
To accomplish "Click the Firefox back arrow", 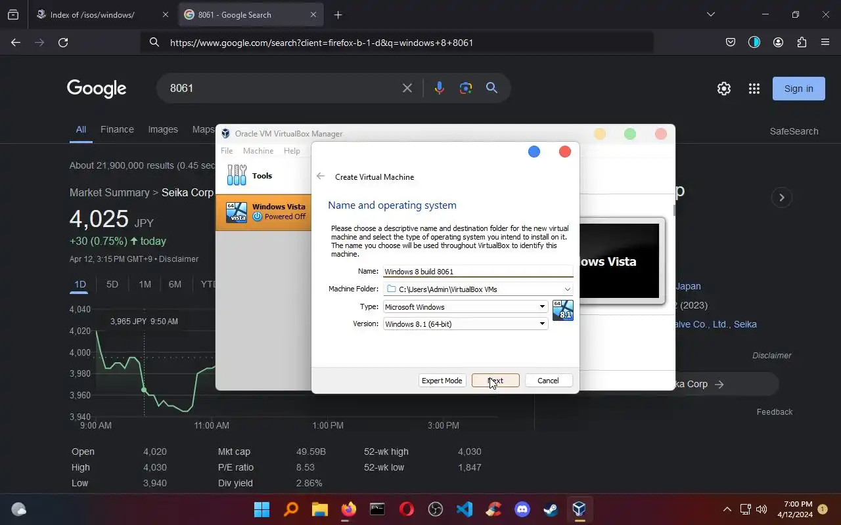I will point(16,42).
